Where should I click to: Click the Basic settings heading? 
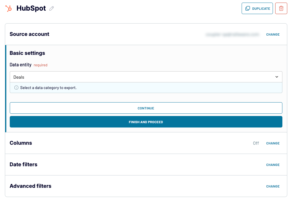click(x=27, y=53)
